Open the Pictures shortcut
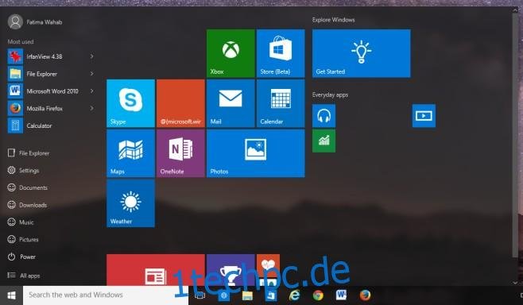Screen dimensions: 523x305 pyautogui.click(x=23, y=240)
